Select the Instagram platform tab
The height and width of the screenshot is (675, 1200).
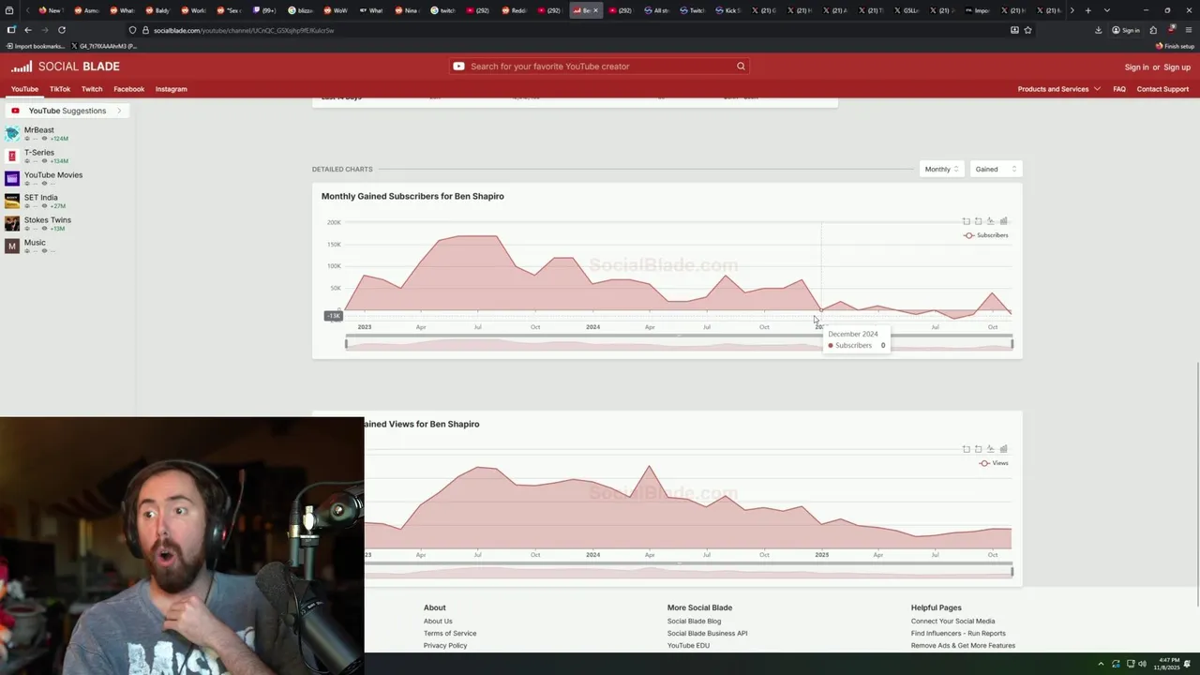point(172,89)
